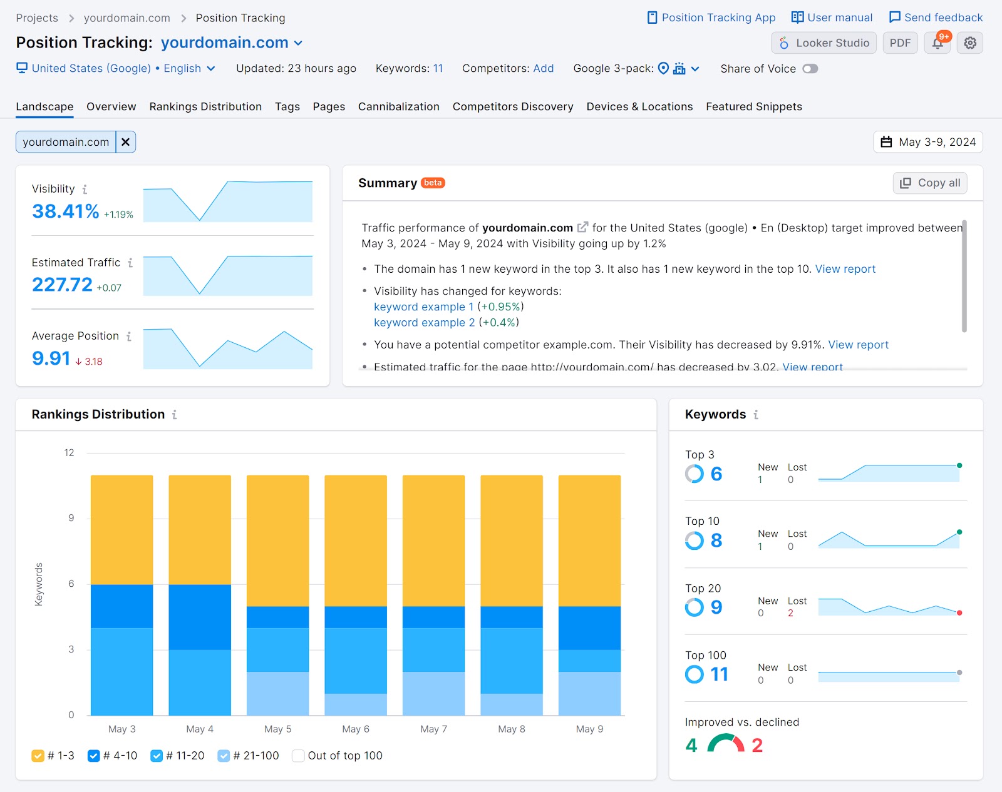The width and height of the screenshot is (1002, 792).
Task: Connect report to Looker Studio
Action: click(x=824, y=43)
